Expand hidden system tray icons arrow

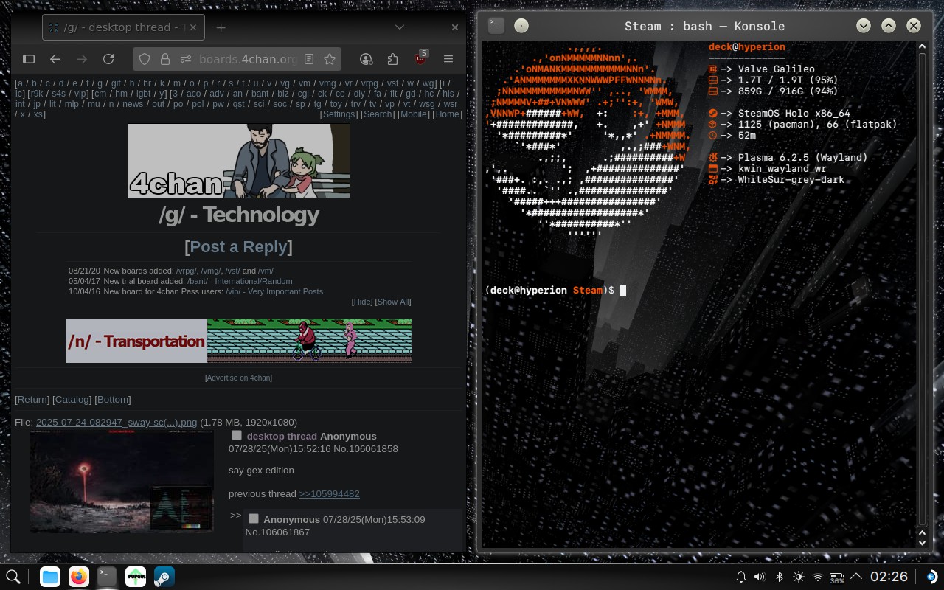856,577
